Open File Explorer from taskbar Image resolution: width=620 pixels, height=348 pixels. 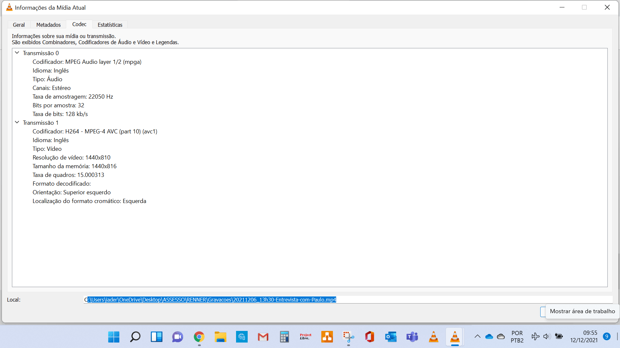220,337
